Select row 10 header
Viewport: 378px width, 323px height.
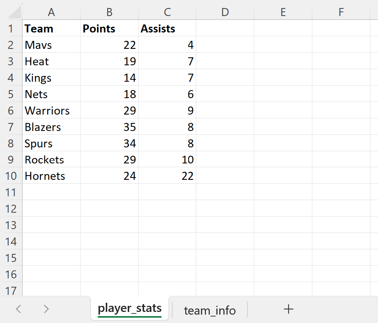pos(11,176)
